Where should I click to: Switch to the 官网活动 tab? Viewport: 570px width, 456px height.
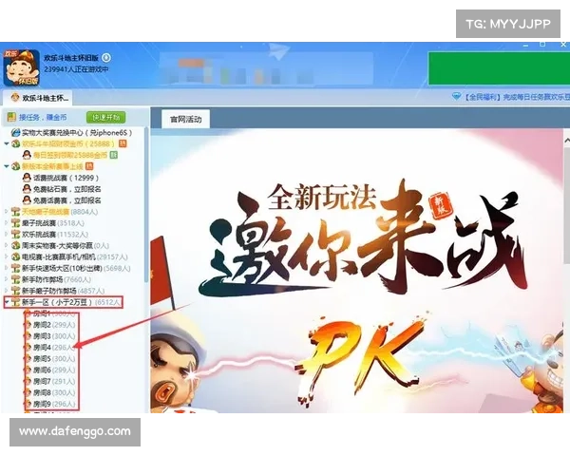coord(185,120)
